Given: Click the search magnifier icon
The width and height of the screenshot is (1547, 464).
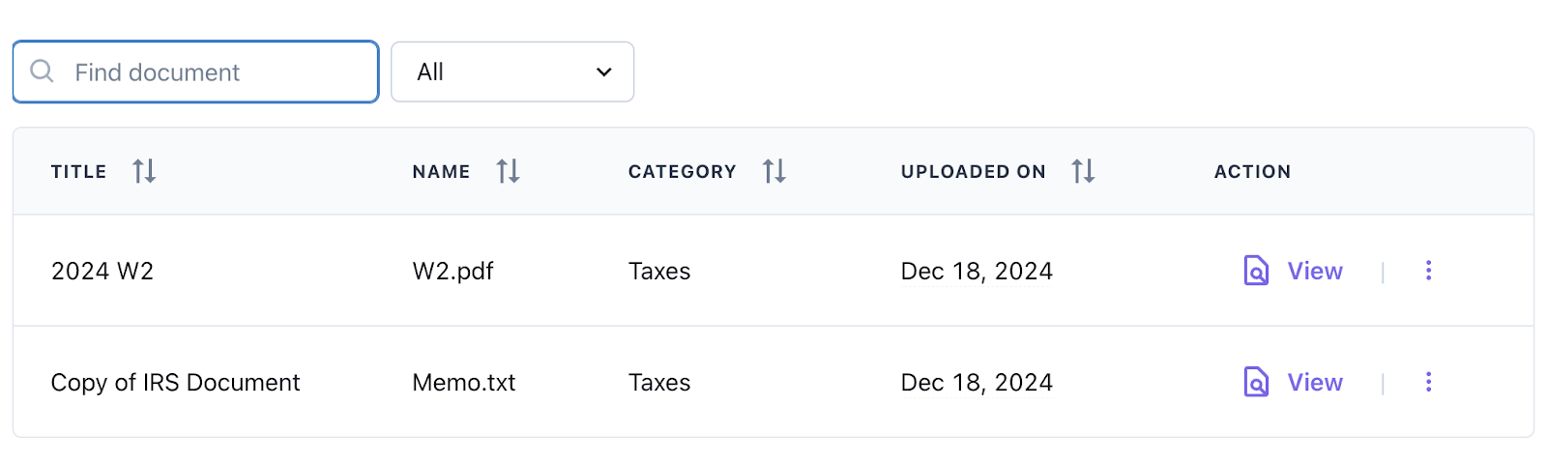Looking at the screenshot, I should [42, 71].
